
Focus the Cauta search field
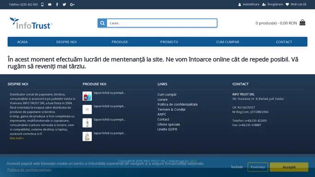point(162,23)
